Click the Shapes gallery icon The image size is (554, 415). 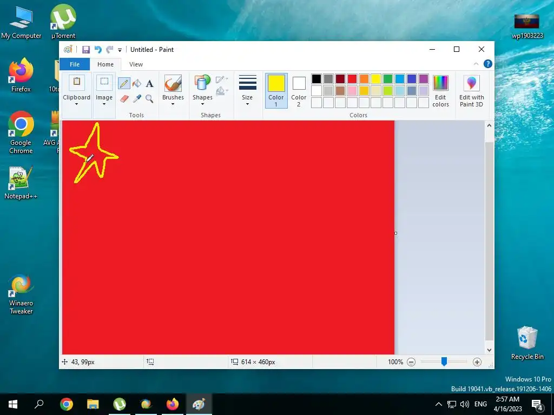point(202,83)
